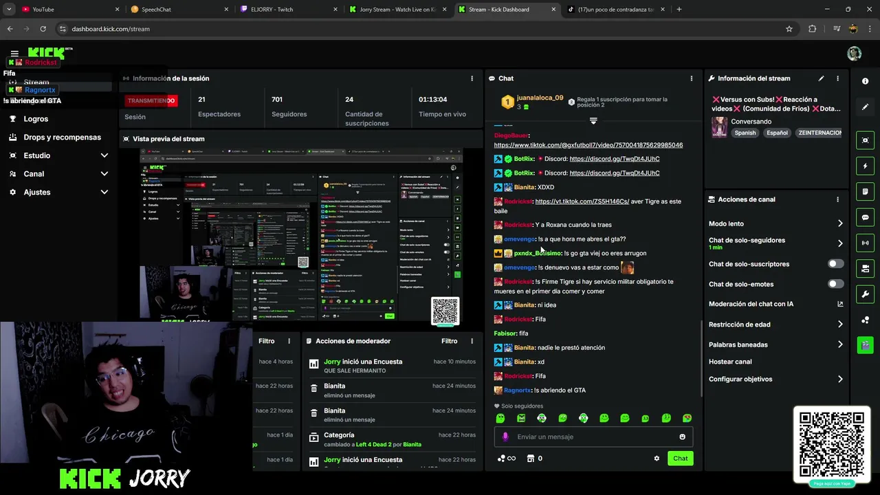Expand Palabras baneadas settings
Viewport: 880px width, 495px height.
(840, 344)
